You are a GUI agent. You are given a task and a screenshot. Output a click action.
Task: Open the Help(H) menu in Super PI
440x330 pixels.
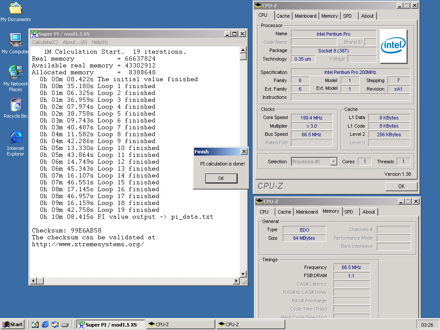[100, 42]
